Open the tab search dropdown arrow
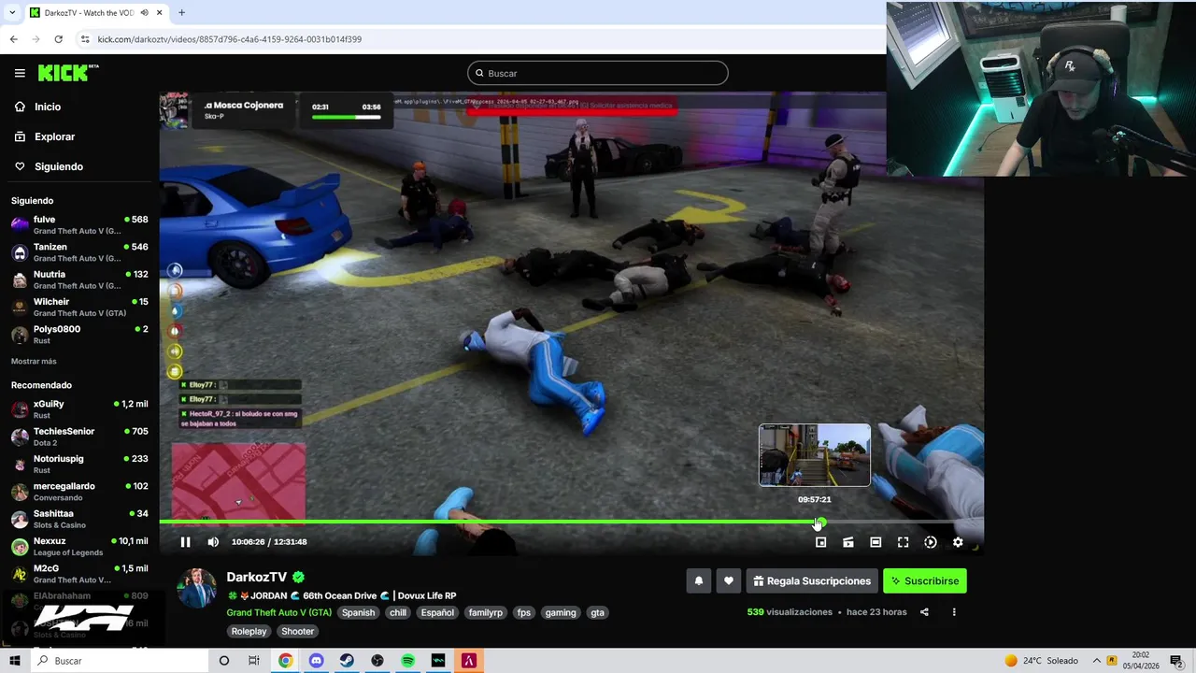1196x673 pixels. [11, 13]
